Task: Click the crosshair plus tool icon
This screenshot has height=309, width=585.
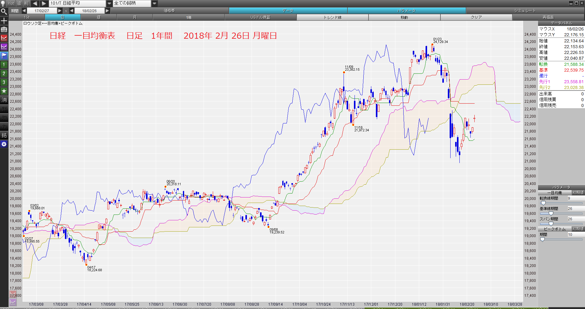Action: pos(4,20)
